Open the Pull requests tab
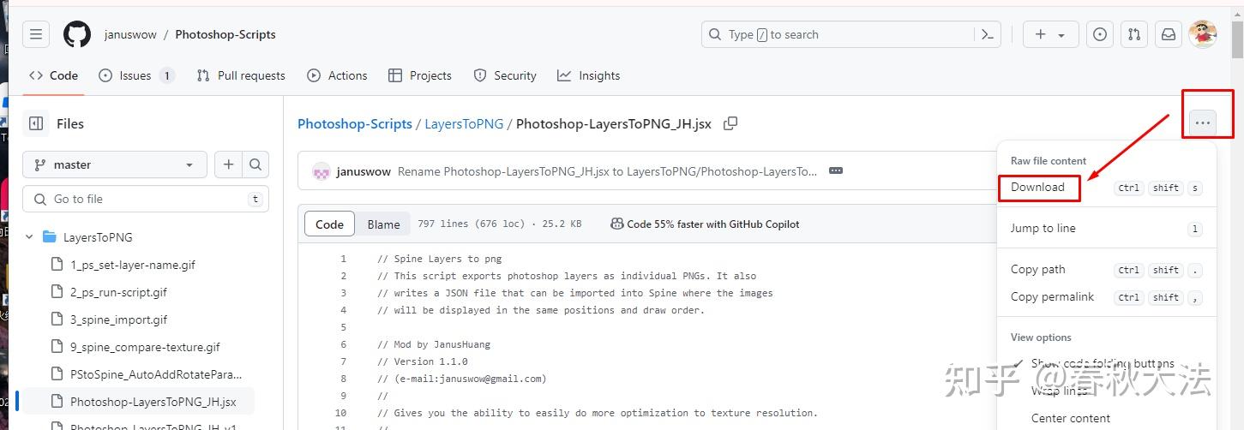 coord(240,75)
